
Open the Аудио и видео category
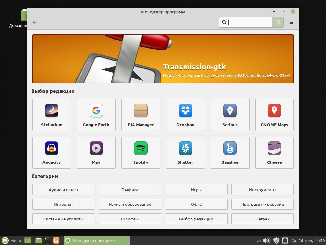click(63, 190)
